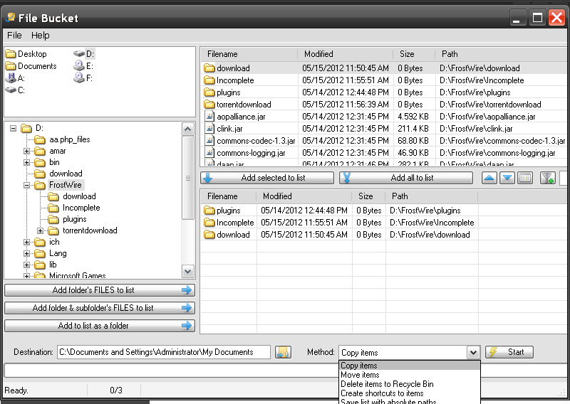Click Add selected to list button

266,178
